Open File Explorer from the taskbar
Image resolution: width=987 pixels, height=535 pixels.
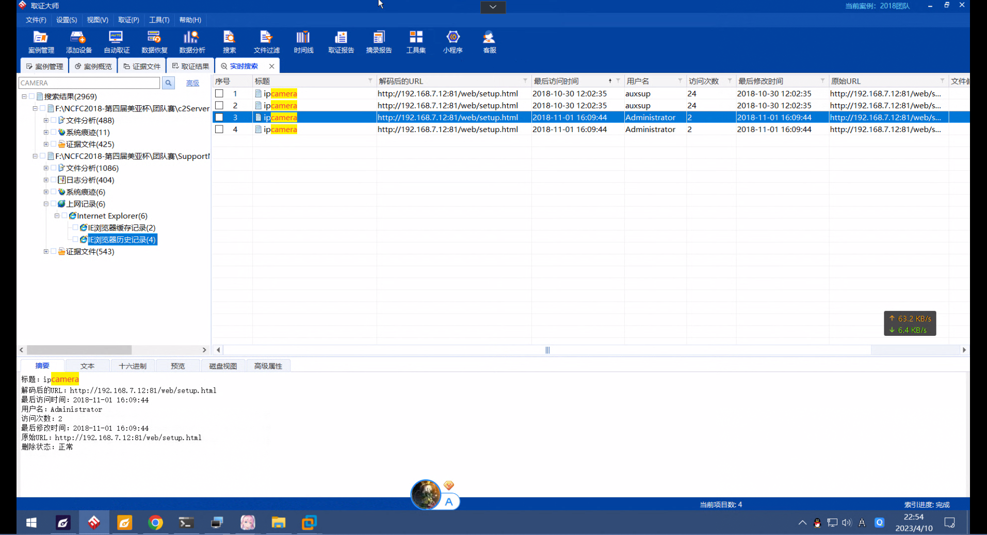click(x=279, y=523)
